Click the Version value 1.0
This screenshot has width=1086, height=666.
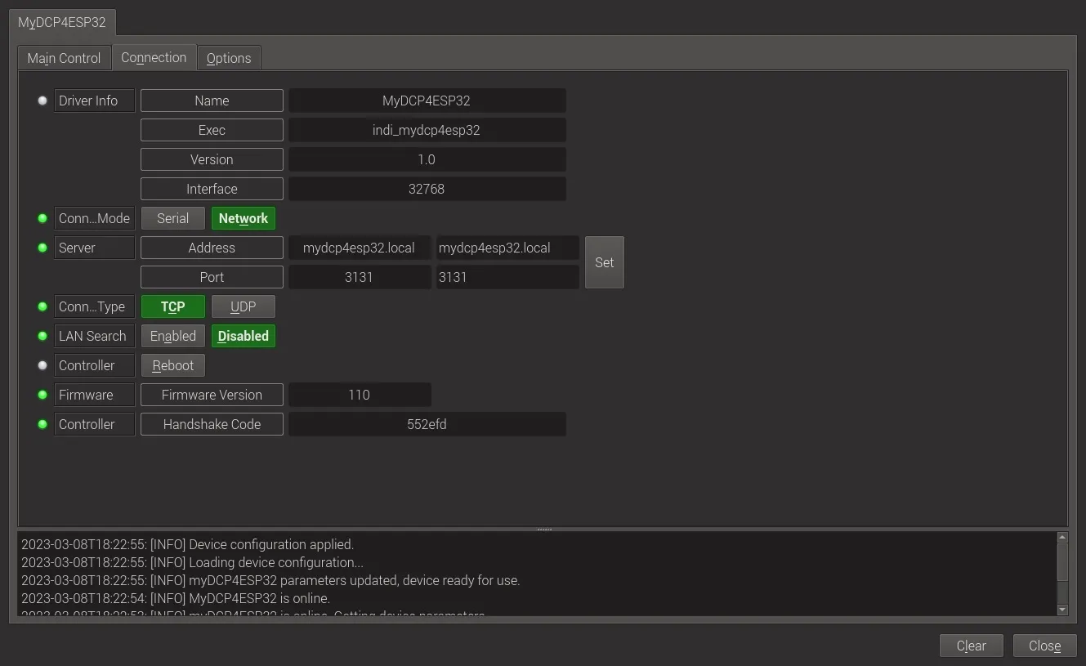[x=427, y=159]
